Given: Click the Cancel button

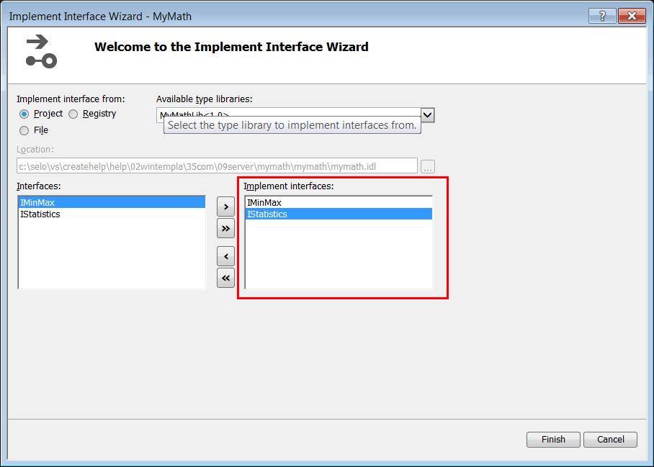Looking at the screenshot, I should [x=610, y=440].
